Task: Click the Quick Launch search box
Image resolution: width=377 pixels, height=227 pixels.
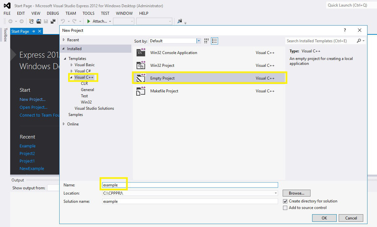Action: coord(351,5)
